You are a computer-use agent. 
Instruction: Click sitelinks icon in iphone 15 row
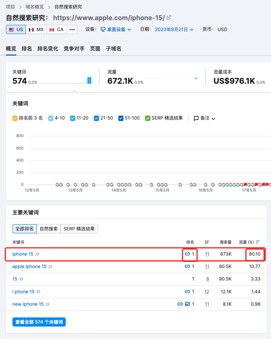point(187,254)
